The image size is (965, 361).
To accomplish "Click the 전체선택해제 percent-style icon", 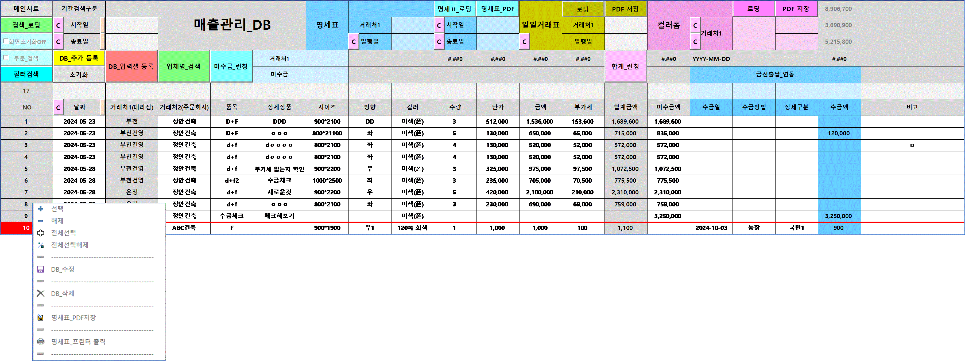I will (x=40, y=245).
